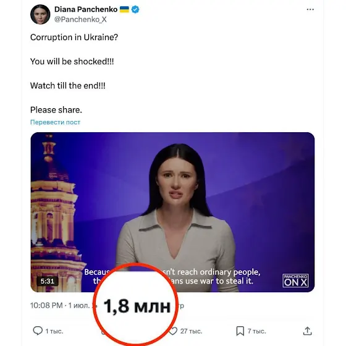Bookmark the post with bookmark icon
The height and width of the screenshot is (346, 346).
240,331
